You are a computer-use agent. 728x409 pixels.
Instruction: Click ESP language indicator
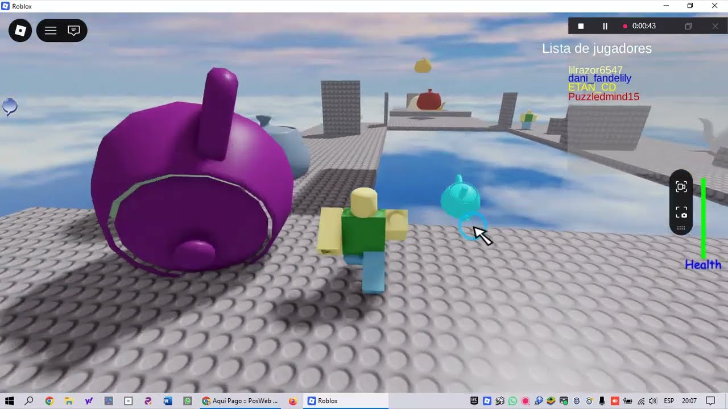pyautogui.click(x=669, y=401)
